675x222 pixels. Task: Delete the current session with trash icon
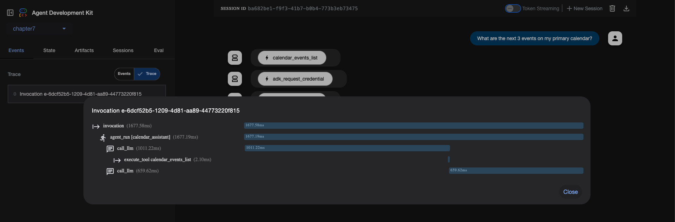tap(612, 8)
